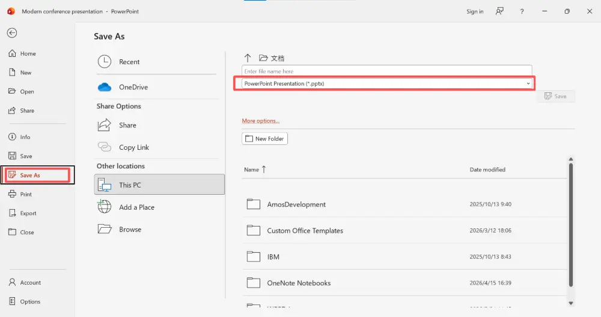
Task: Click date 2025/10/13 9:40 of AmosDevelopment
Action: pos(490,204)
